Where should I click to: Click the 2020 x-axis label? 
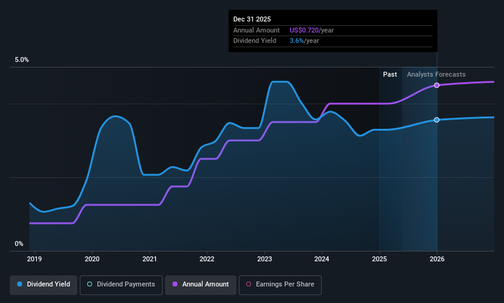tap(92, 259)
